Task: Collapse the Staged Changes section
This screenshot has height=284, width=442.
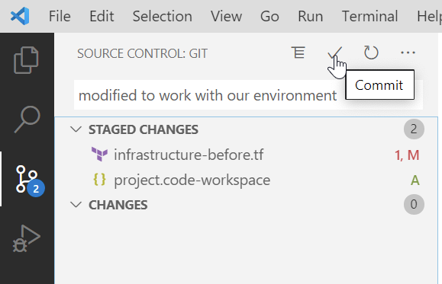Action: (76, 129)
